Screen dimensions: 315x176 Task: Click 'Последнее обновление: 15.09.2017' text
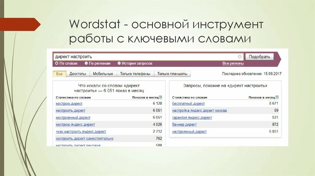click(252, 74)
